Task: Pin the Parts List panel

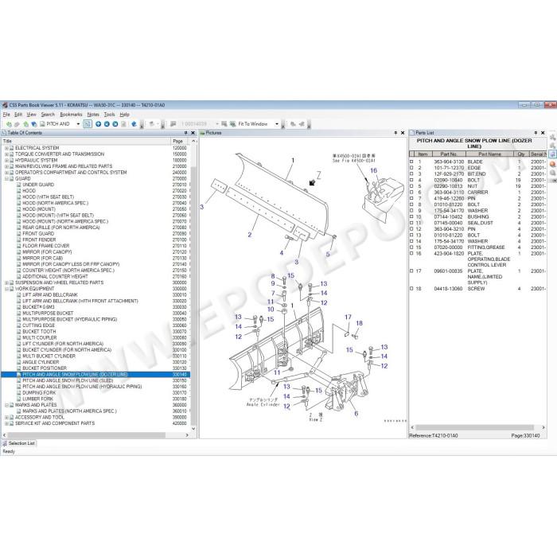Action: coord(536,133)
